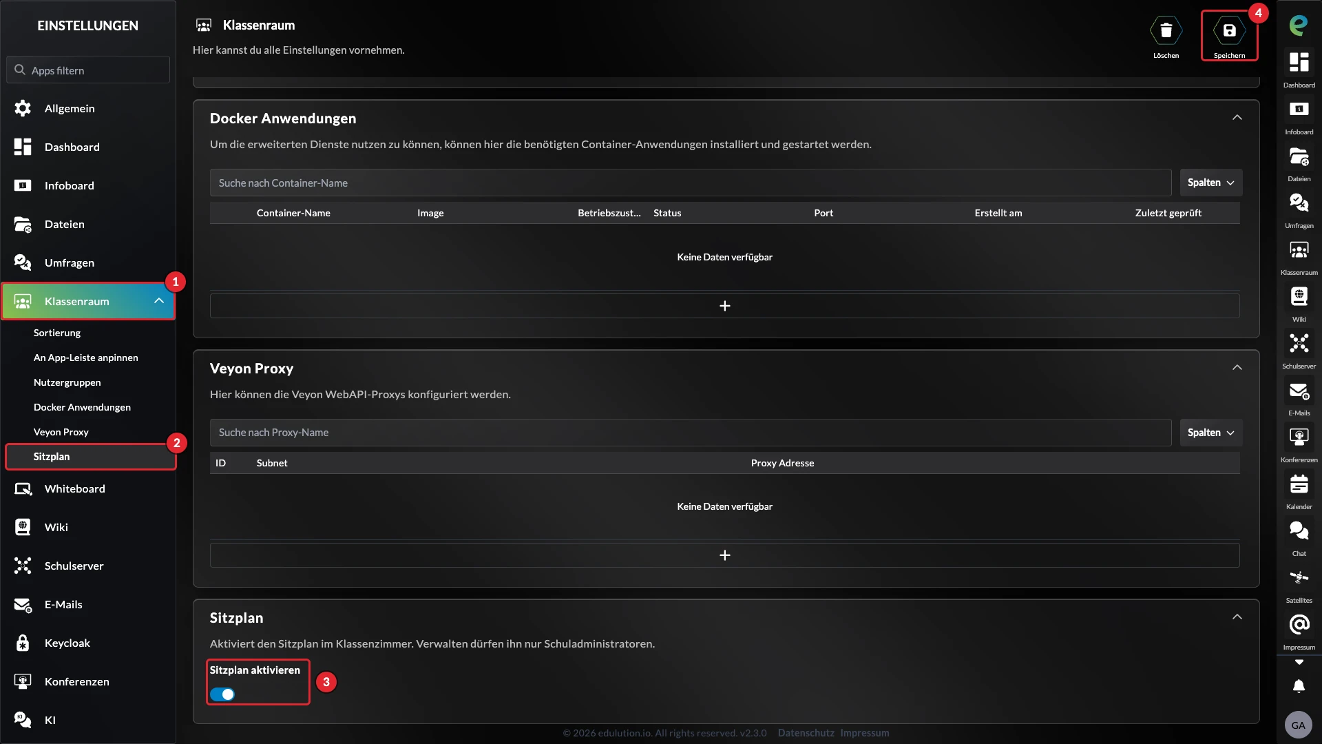Save settings with the Speichern icon
Image resolution: width=1322 pixels, height=744 pixels.
[x=1229, y=31]
